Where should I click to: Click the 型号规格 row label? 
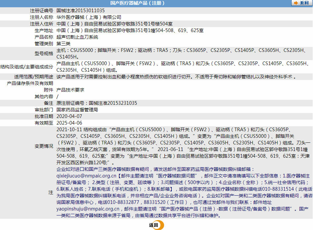(x=44, y=54)
